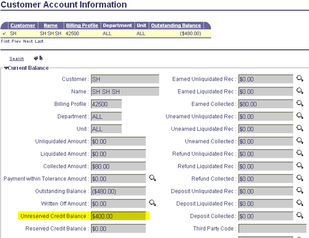This screenshot has height=238, width=309.
Task: Click the Customer field showing SH
Action: pyautogui.click(x=125, y=79)
